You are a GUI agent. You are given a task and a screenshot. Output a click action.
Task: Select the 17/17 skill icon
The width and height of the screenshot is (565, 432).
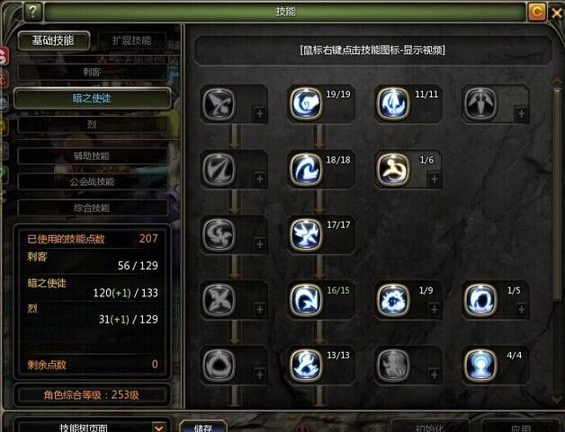tap(306, 234)
